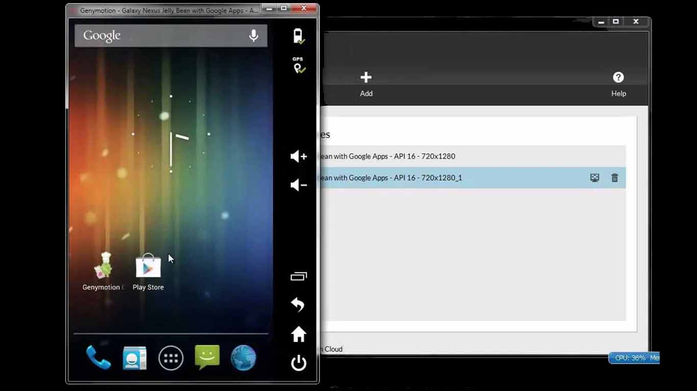The height and width of the screenshot is (391, 697).
Task: Open the GPS widget in emulator
Action: (x=299, y=65)
